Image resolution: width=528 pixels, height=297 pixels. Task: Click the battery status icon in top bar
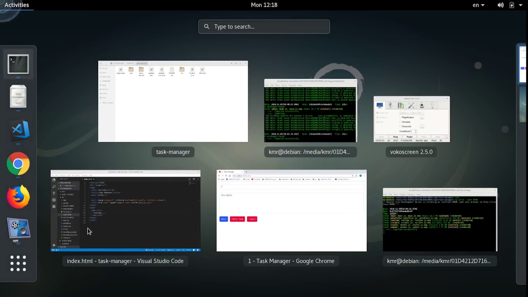[511, 5]
